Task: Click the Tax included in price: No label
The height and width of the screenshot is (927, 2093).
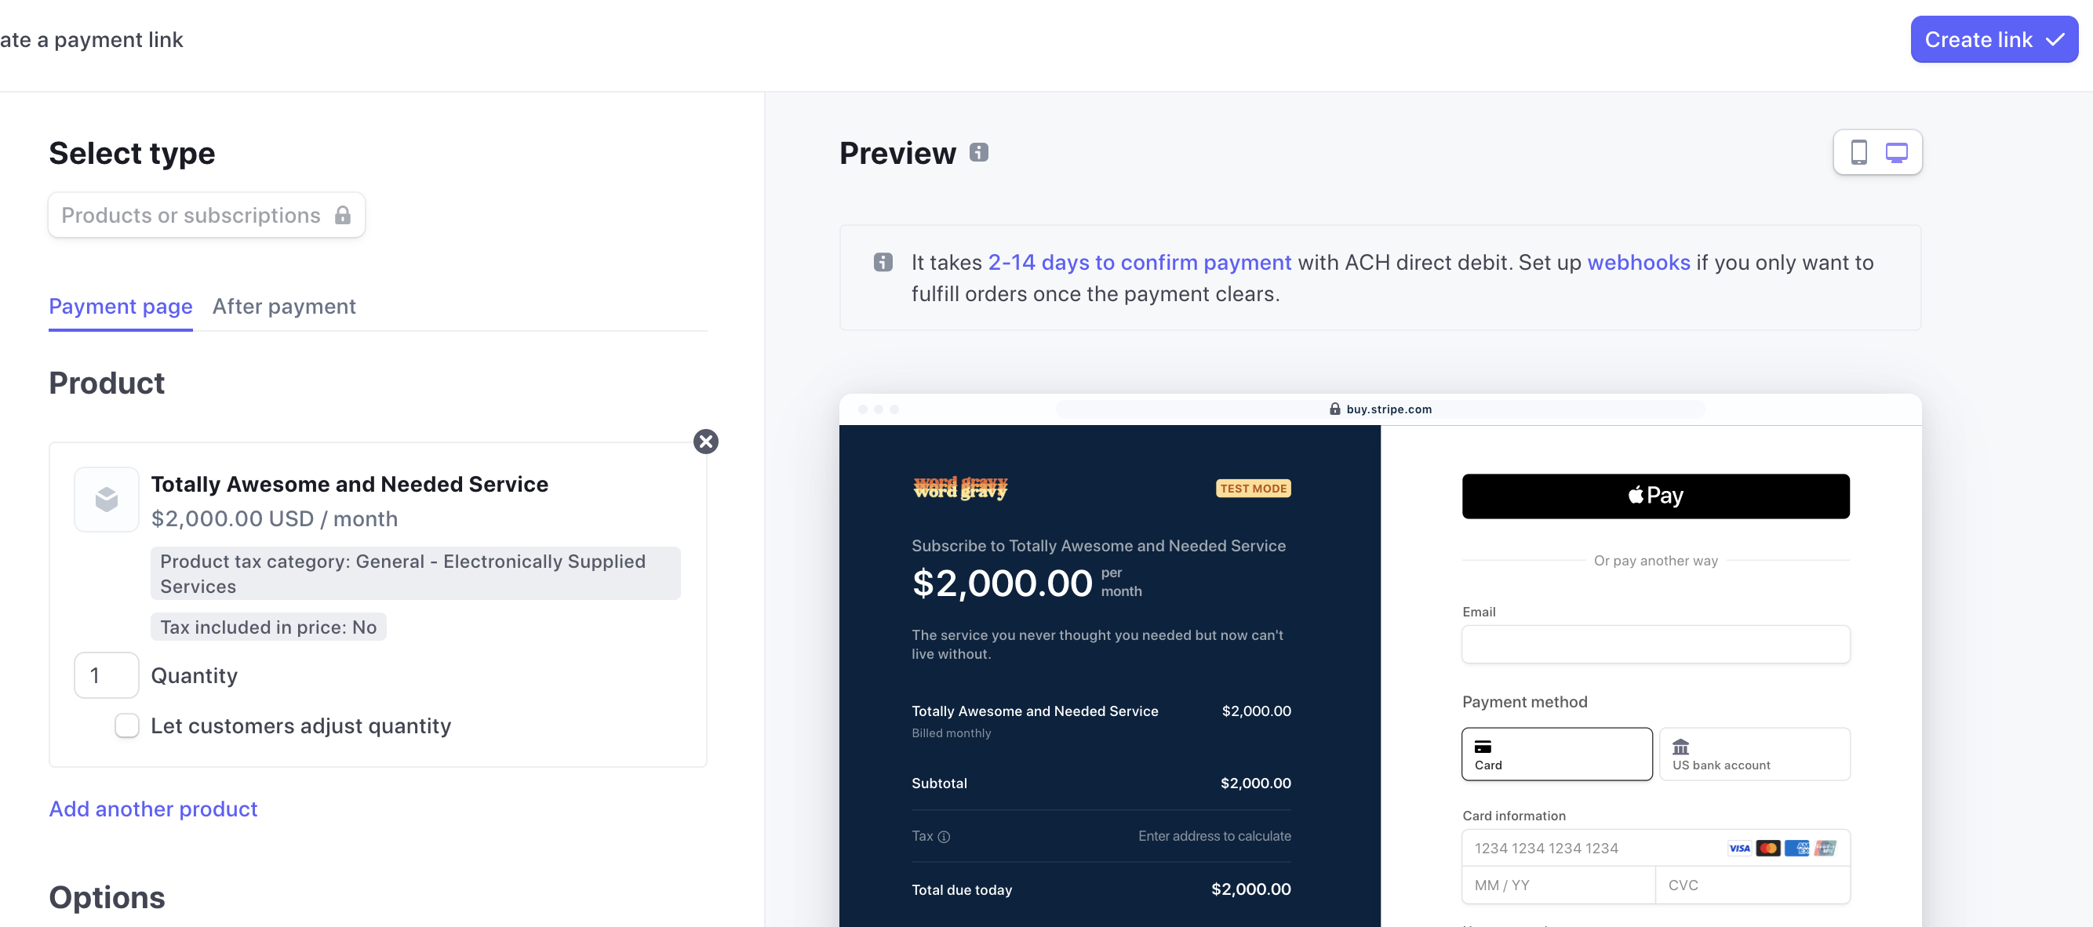Action: pos(268,627)
